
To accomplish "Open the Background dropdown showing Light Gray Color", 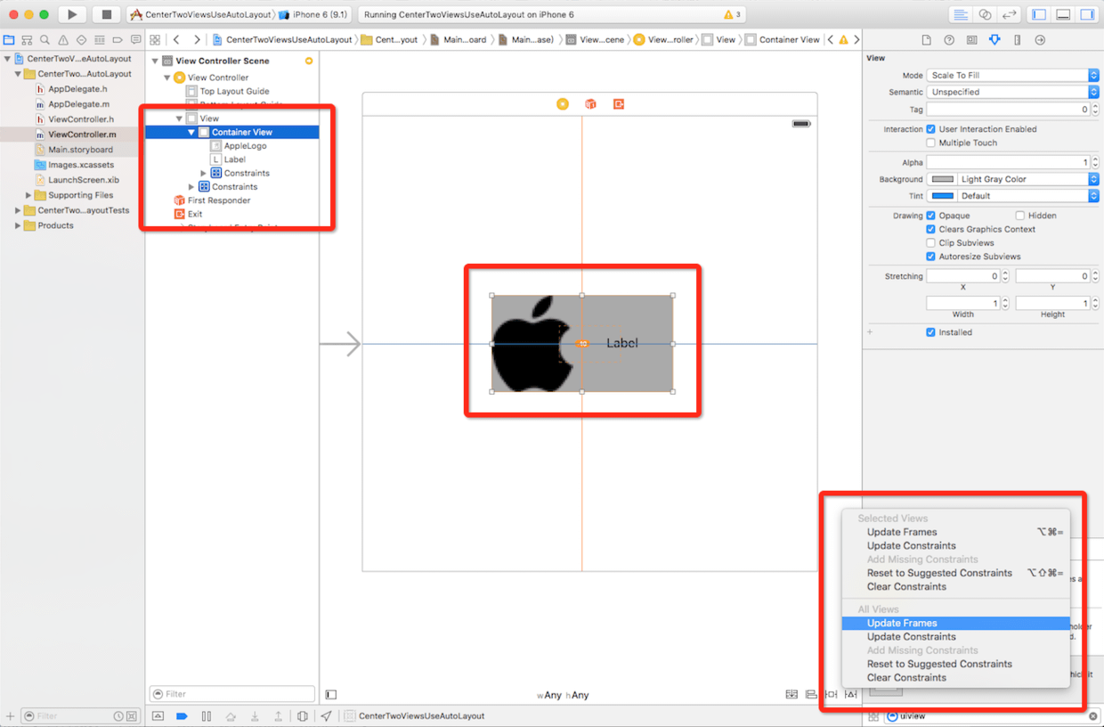I will pos(1027,179).
